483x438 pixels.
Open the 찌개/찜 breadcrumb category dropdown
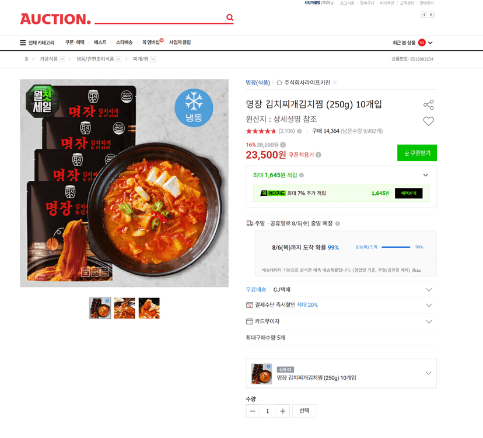click(x=153, y=59)
